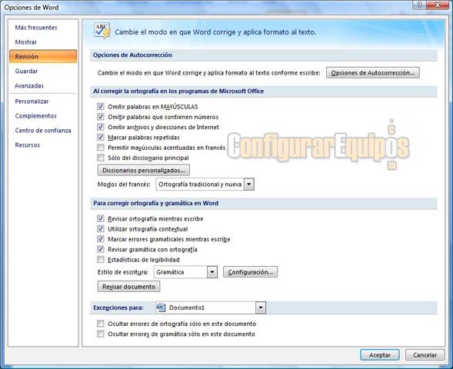Click the help question mark button
The height and width of the screenshot is (369, 453).
pyautogui.click(x=420, y=5)
